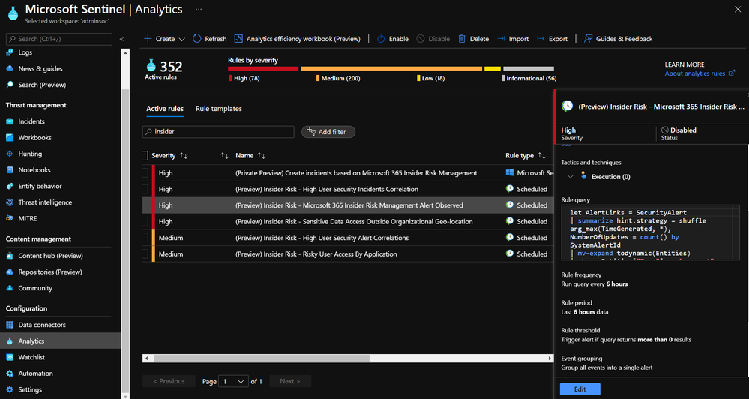Click Add filter button
The image size is (749, 399).
(x=328, y=132)
